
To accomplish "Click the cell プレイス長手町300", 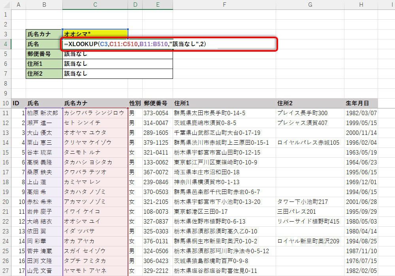I will tap(310, 113).
